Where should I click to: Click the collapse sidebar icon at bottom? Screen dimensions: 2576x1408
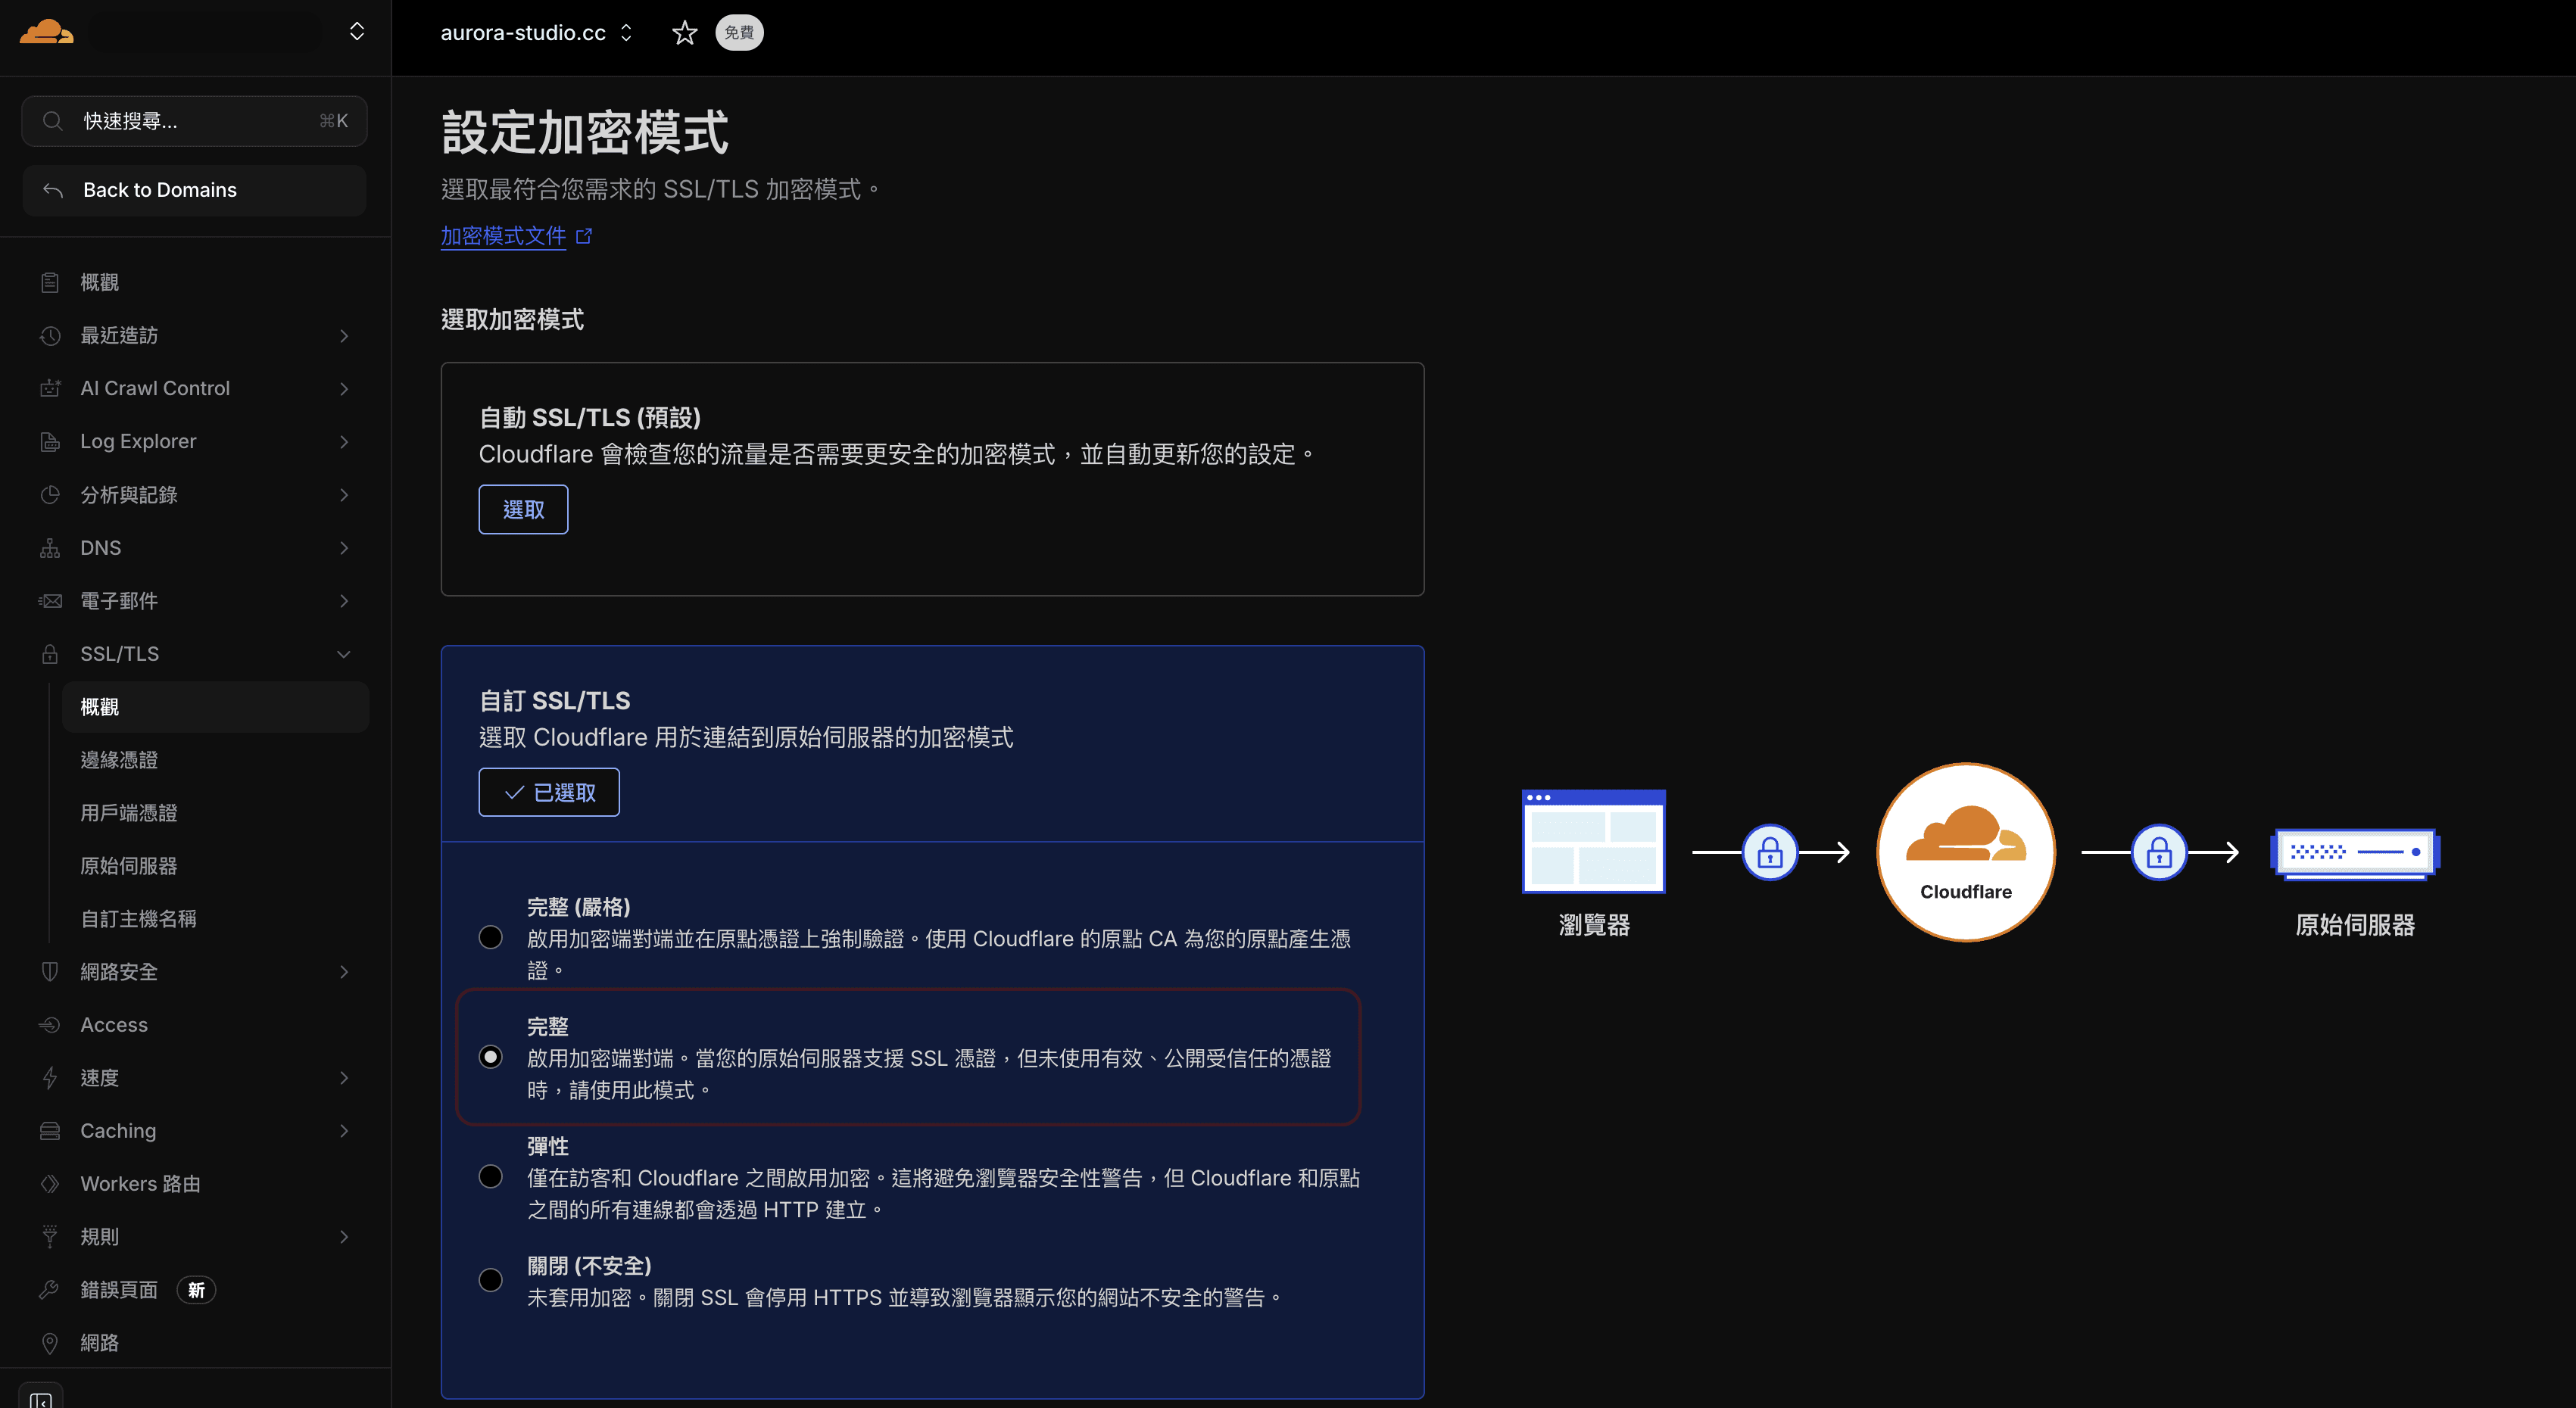tap(41, 1399)
